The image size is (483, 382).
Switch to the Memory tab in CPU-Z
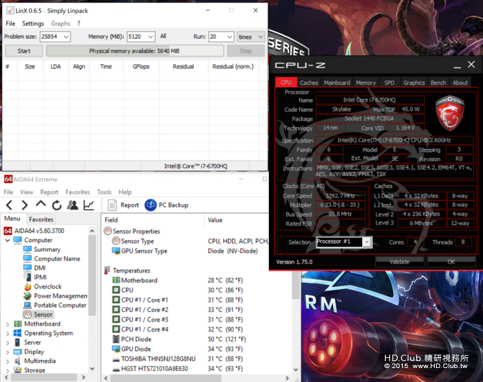coord(365,83)
